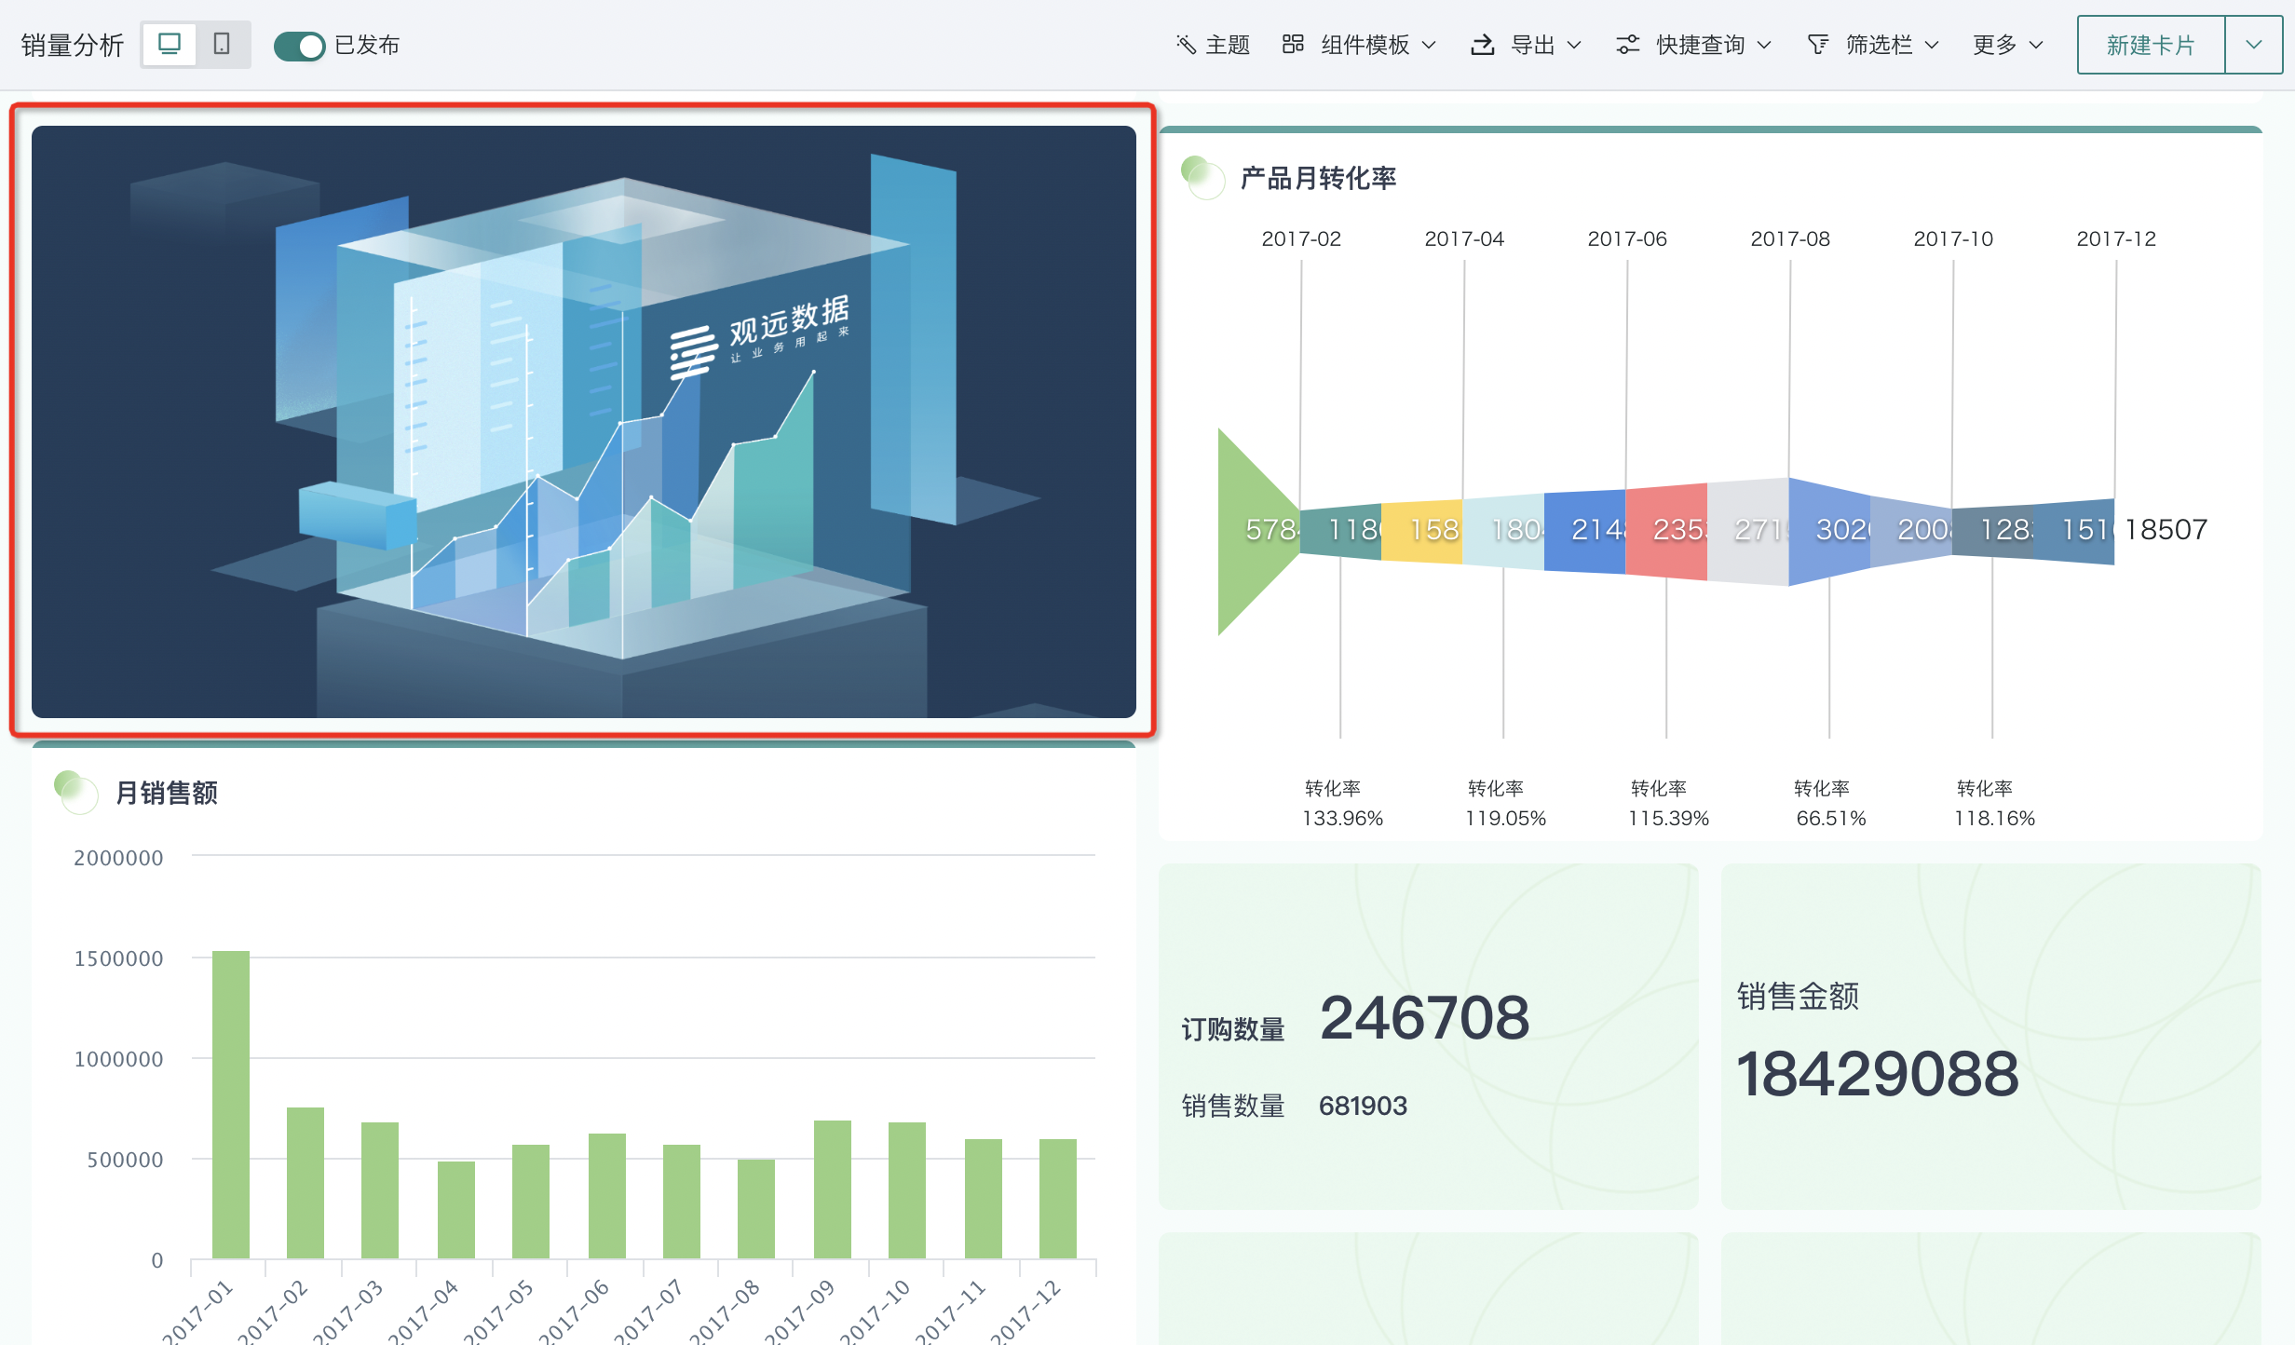Click the 新建卡片 new card button
Screen dimensions: 2295x1345
coord(2151,45)
